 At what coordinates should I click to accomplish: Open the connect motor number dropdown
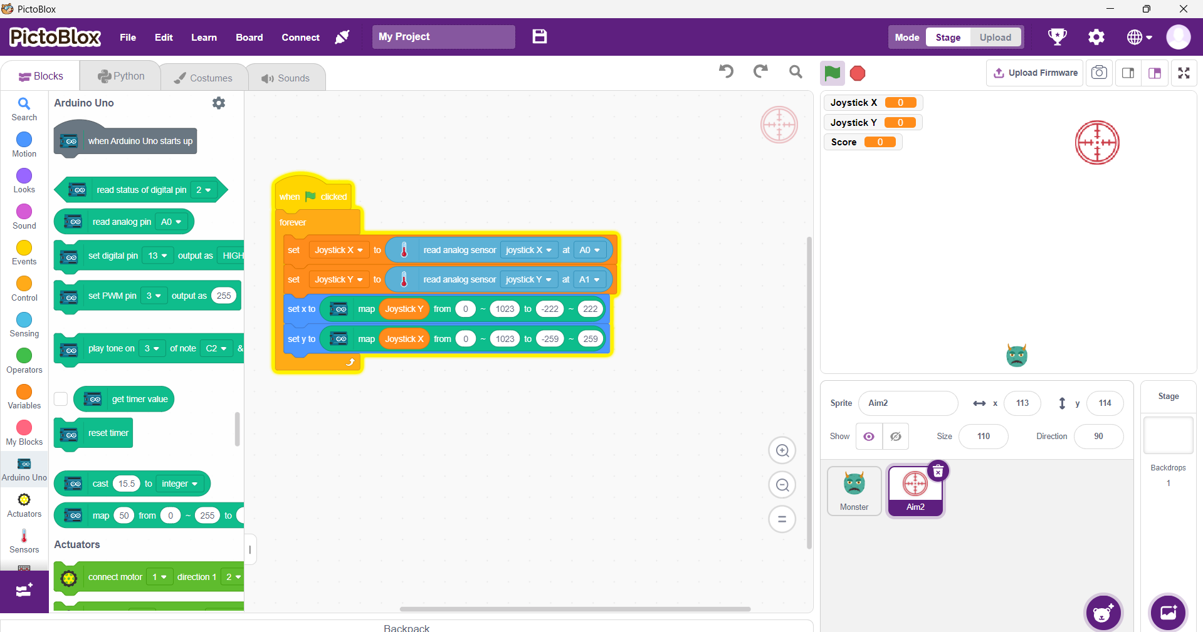(x=159, y=577)
